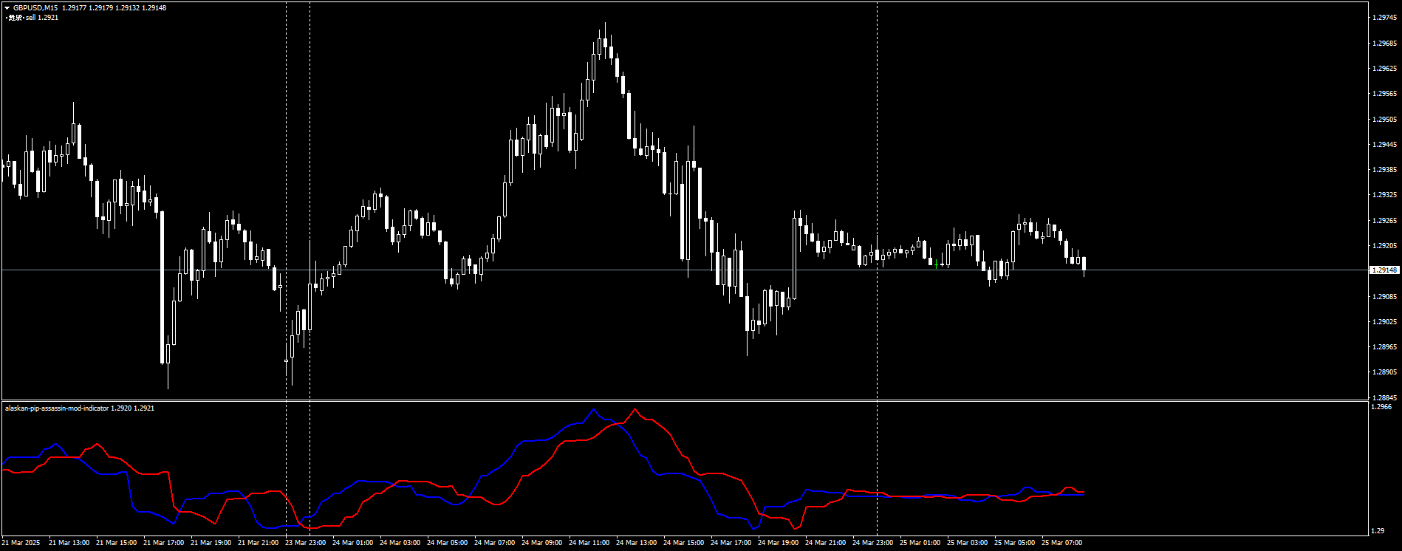
Task: Select the last candle on the chart
Action: 1084,264
